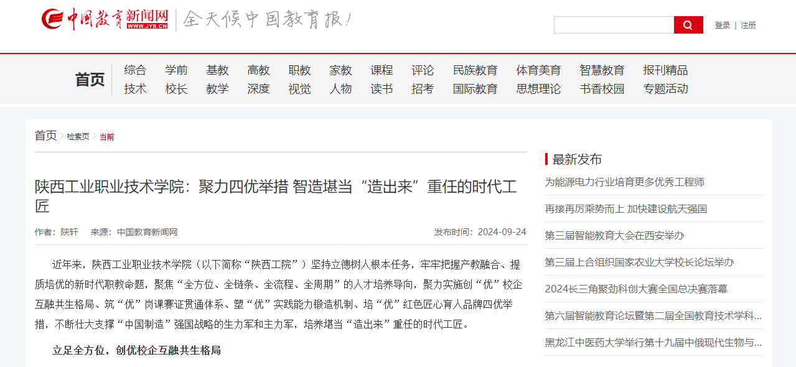The height and width of the screenshot is (367, 796).
Task: Click inside the search text box
Action: pyautogui.click(x=614, y=25)
